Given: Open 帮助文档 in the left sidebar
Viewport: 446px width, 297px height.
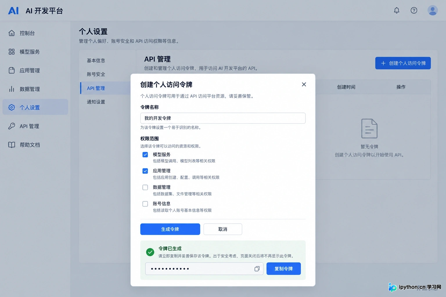Looking at the screenshot, I should pyautogui.click(x=35, y=145).
